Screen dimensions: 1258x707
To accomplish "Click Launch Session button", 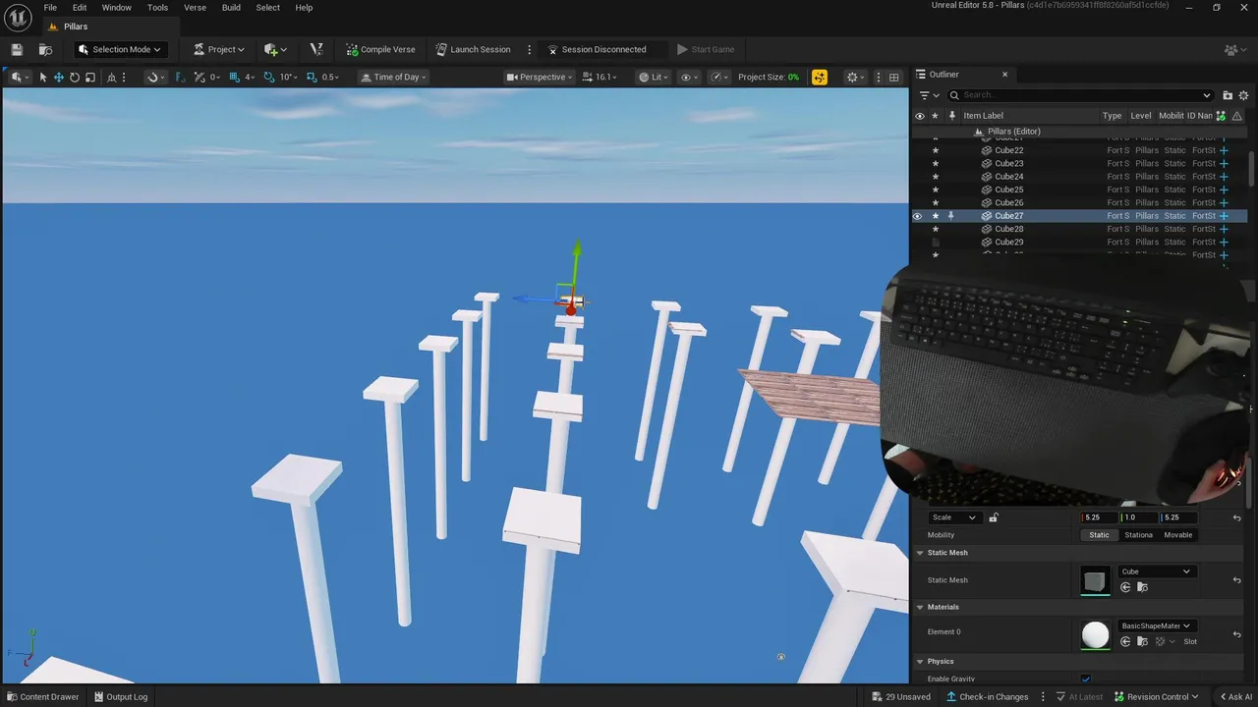I will pyautogui.click(x=473, y=49).
